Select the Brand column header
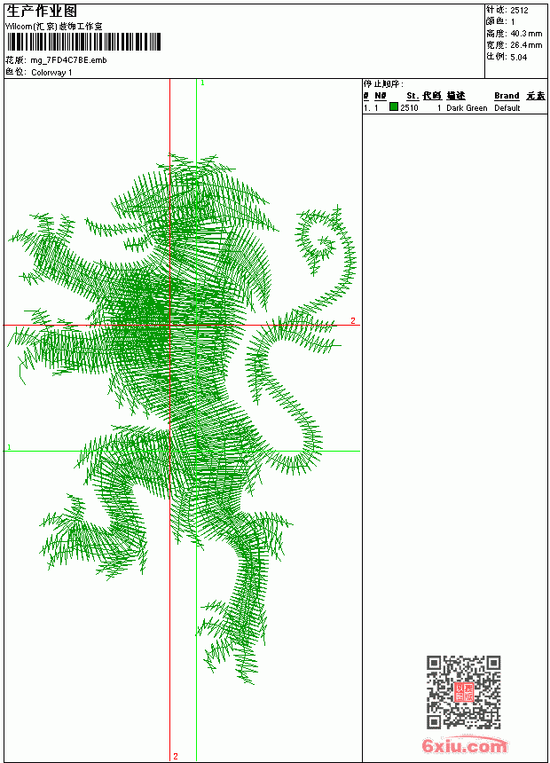Screen dimensions: 550x763 click(x=507, y=96)
